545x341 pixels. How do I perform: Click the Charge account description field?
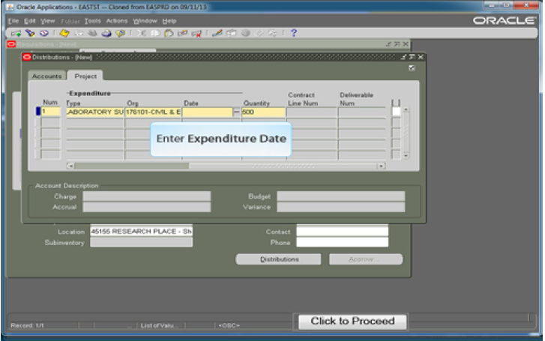coord(147,196)
